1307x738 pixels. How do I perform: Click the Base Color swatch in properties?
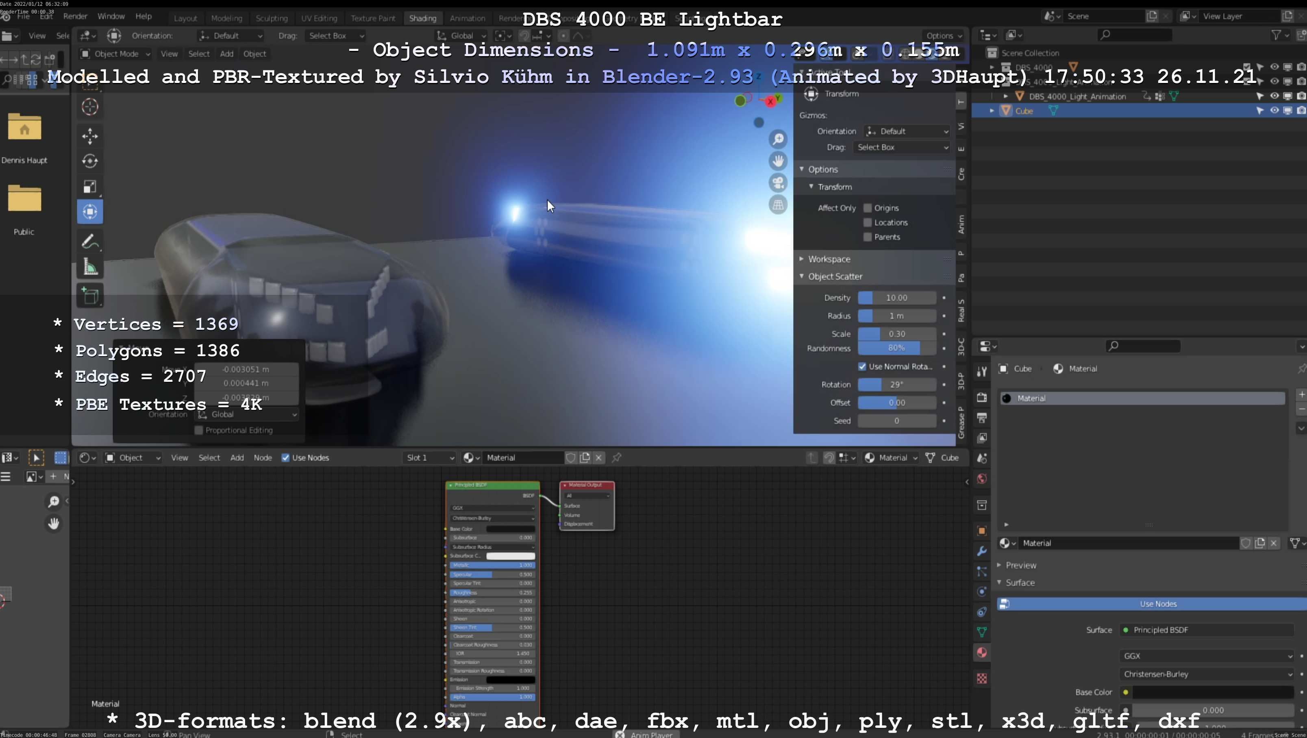pyautogui.click(x=1213, y=692)
